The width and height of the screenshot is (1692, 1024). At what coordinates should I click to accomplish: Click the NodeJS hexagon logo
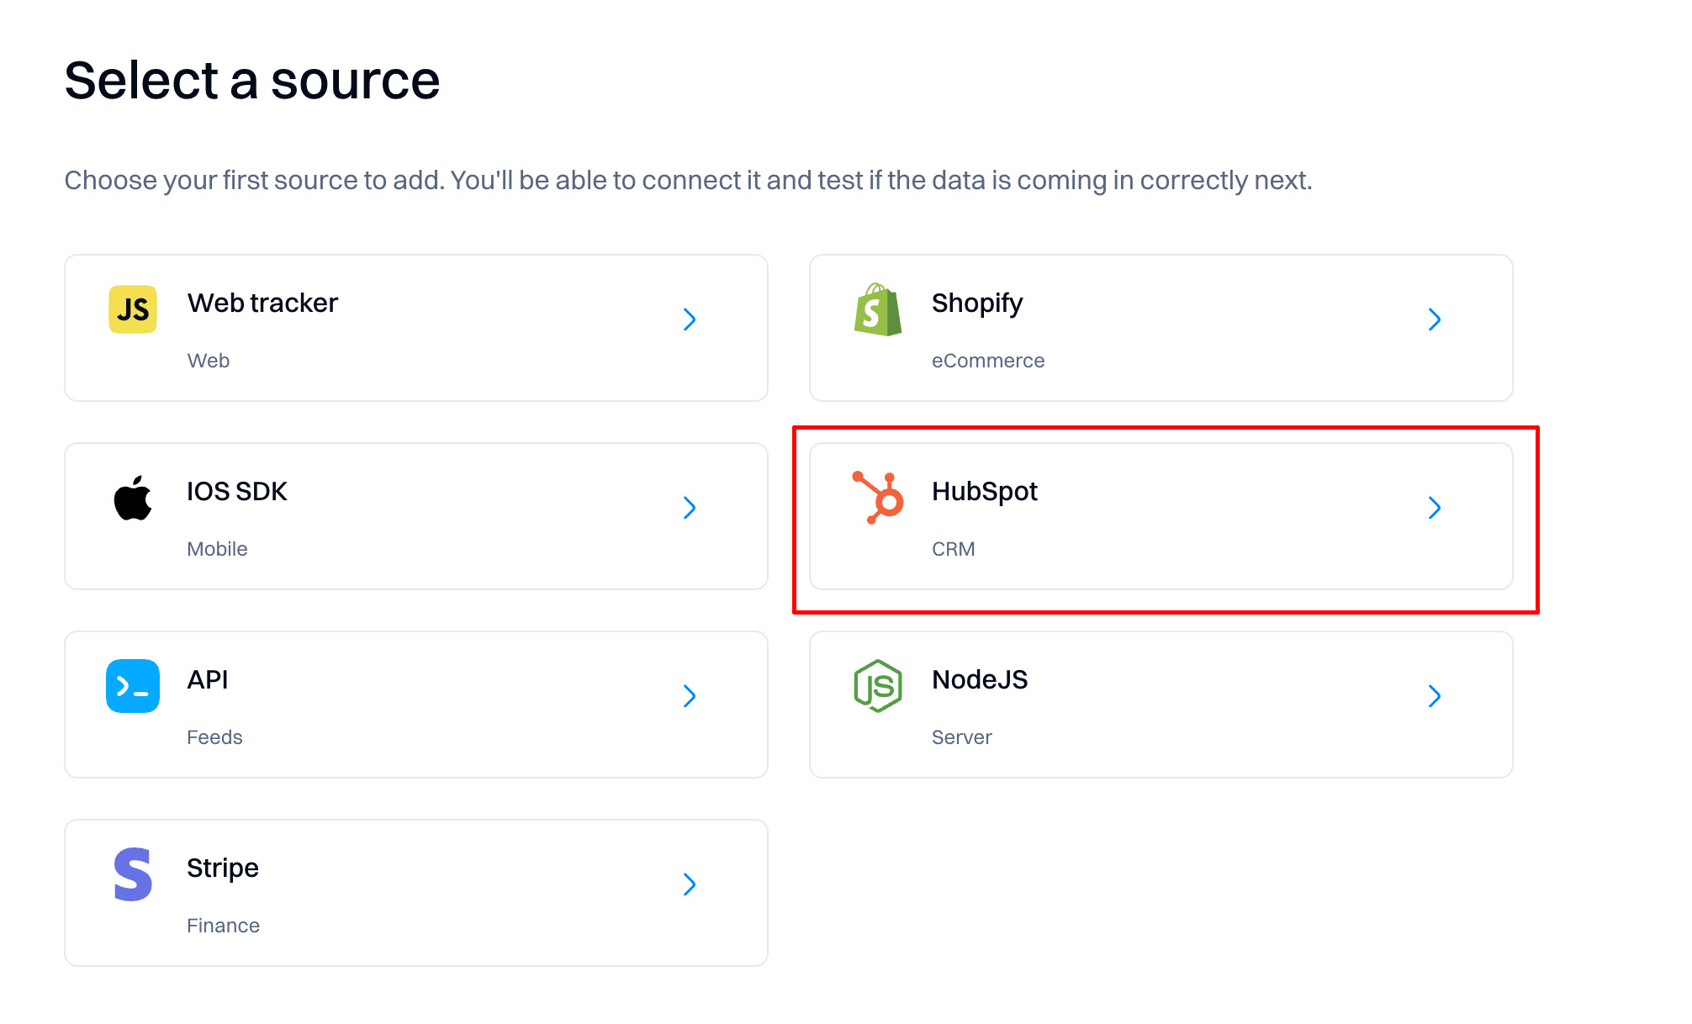tap(878, 686)
